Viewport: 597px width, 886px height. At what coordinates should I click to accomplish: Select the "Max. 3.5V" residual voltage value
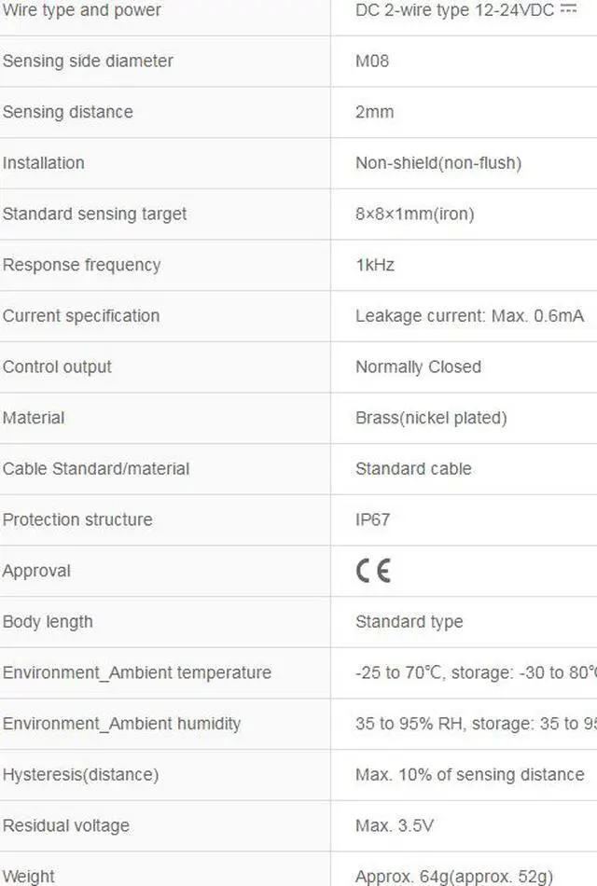[x=394, y=825]
